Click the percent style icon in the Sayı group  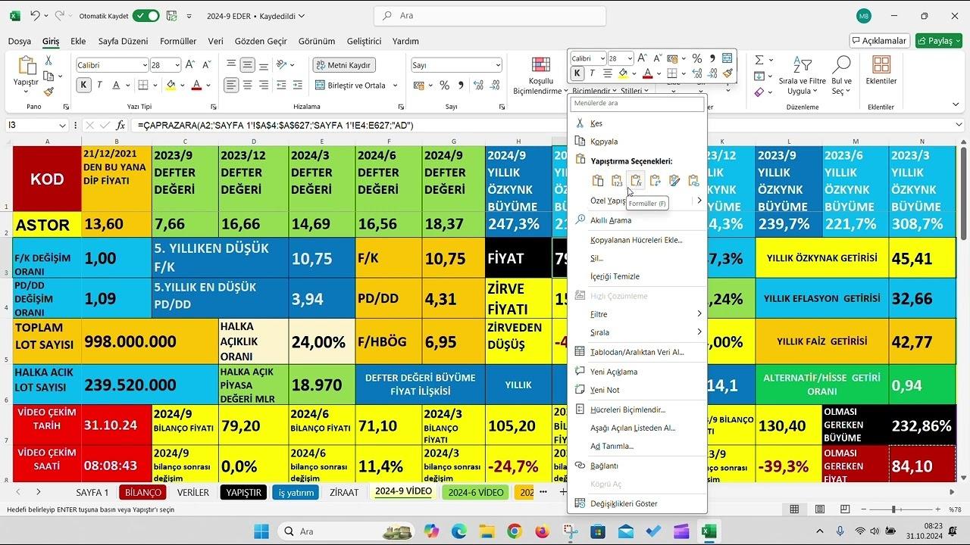tap(444, 85)
